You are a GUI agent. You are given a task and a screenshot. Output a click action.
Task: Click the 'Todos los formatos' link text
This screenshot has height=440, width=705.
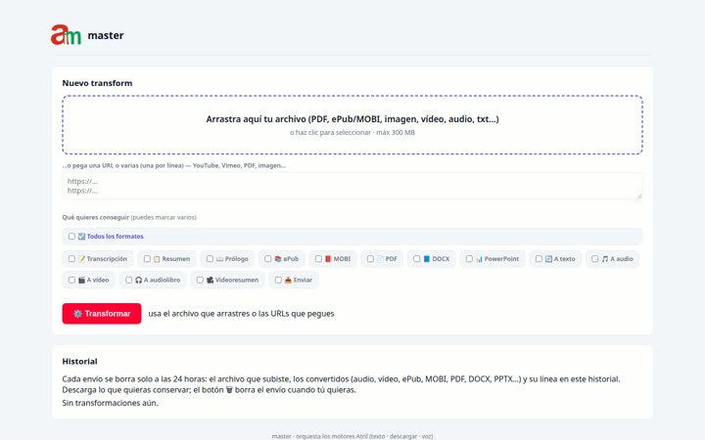tap(116, 237)
